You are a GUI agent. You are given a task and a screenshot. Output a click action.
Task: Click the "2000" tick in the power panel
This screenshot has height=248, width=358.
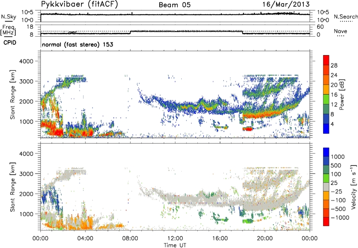point(26,101)
